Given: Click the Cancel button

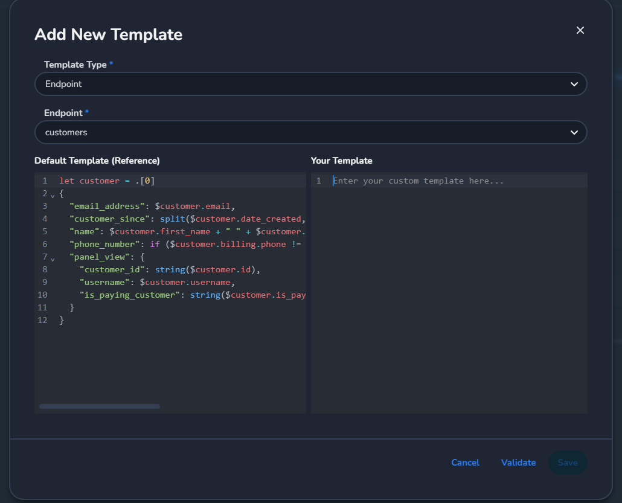Looking at the screenshot, I should pyautogui.click(x=465, y=463).
